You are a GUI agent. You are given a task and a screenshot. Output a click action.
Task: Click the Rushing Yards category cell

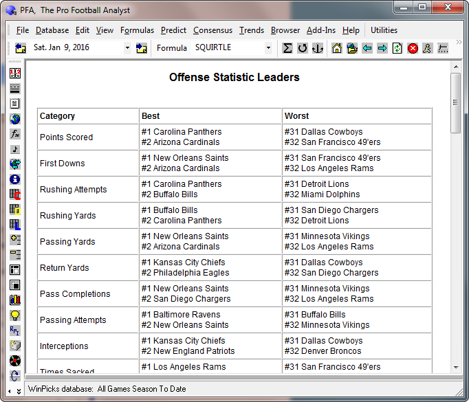(x=88, y=216)
